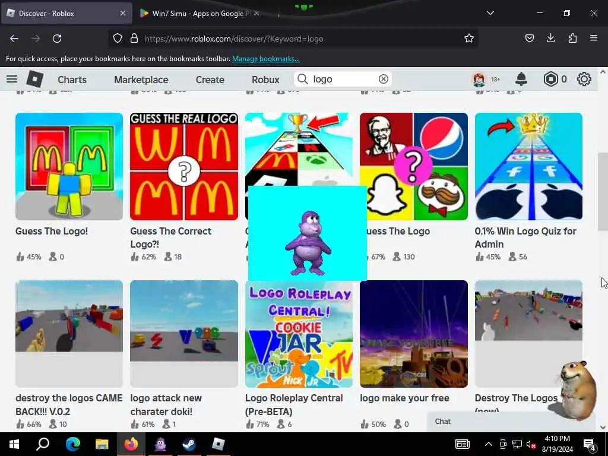Reload the Roblox page
This screenshot has width=608, height=456.
coord(57,39)
